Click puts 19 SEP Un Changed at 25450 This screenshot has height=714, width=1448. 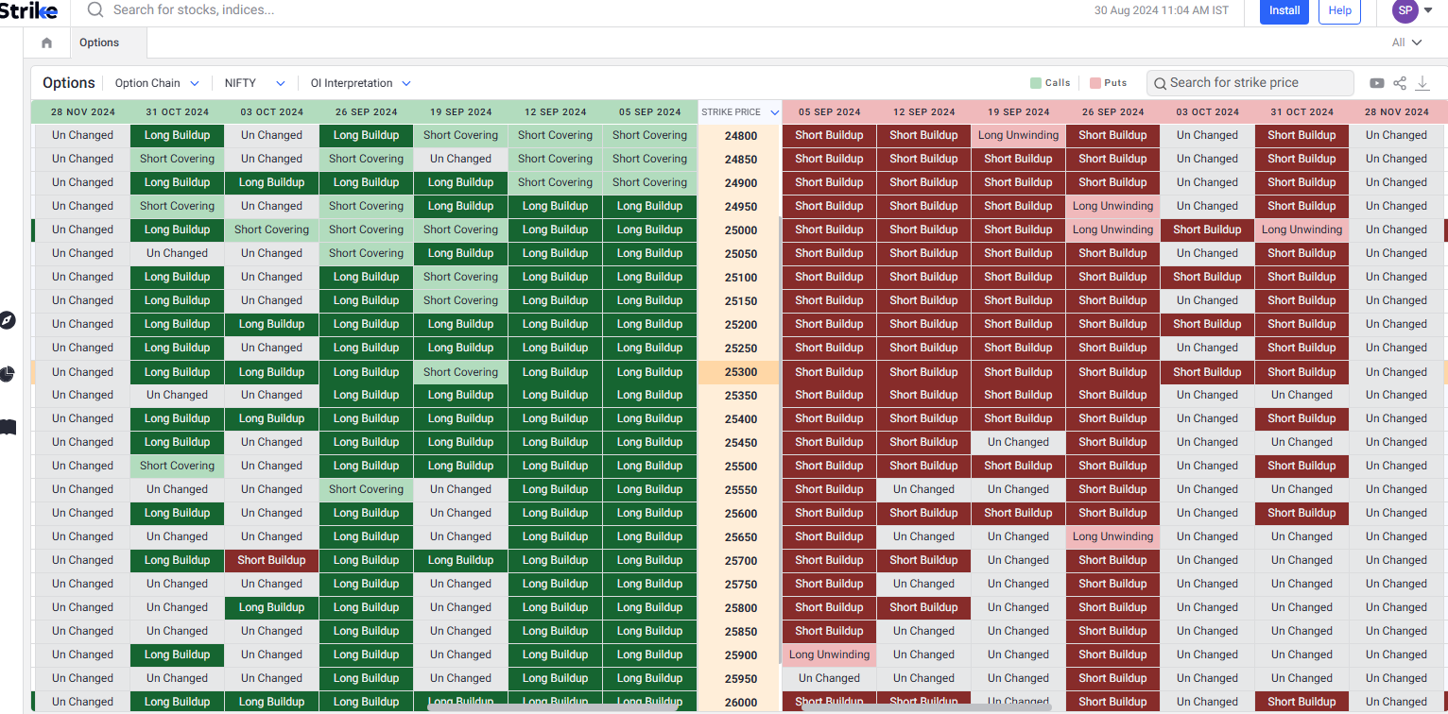pos(1019,442)
